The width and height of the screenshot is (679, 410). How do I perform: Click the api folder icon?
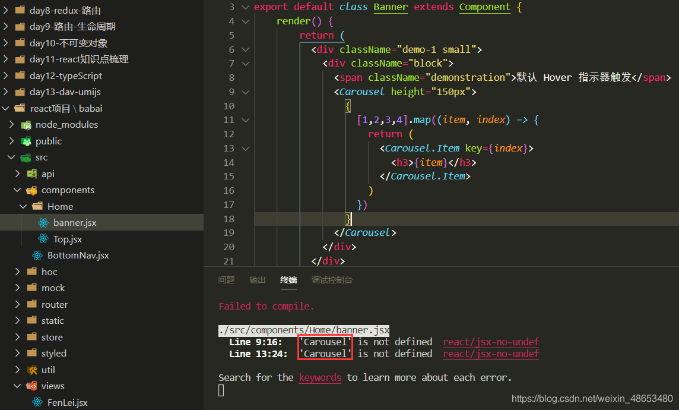coord(32,174)
